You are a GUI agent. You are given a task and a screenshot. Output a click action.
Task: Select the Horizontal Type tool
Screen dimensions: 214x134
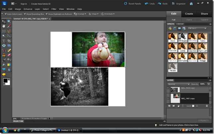coord(4,40)
